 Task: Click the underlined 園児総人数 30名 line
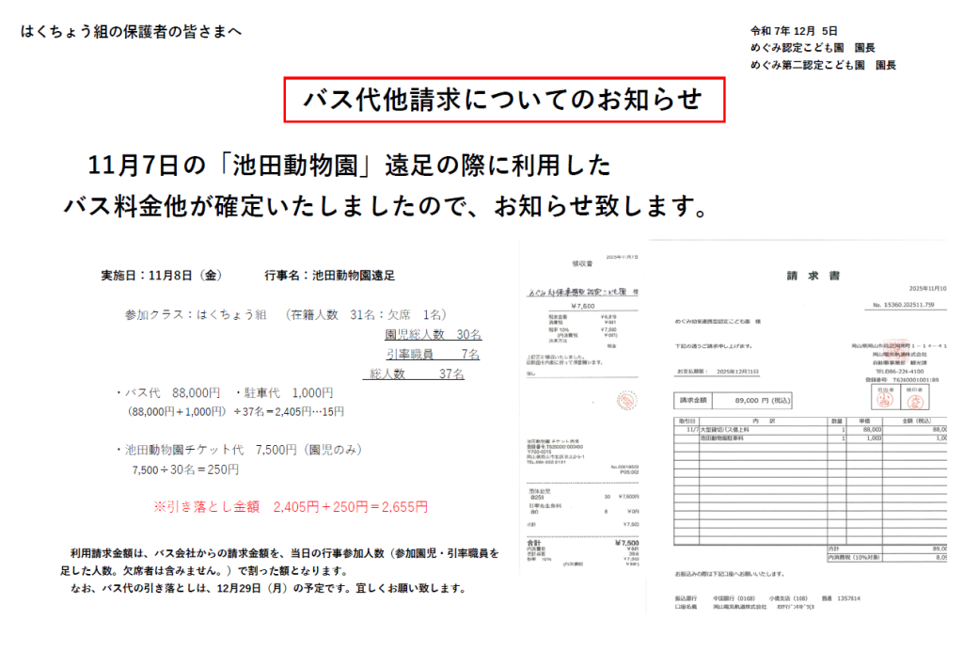pos(433,334)
